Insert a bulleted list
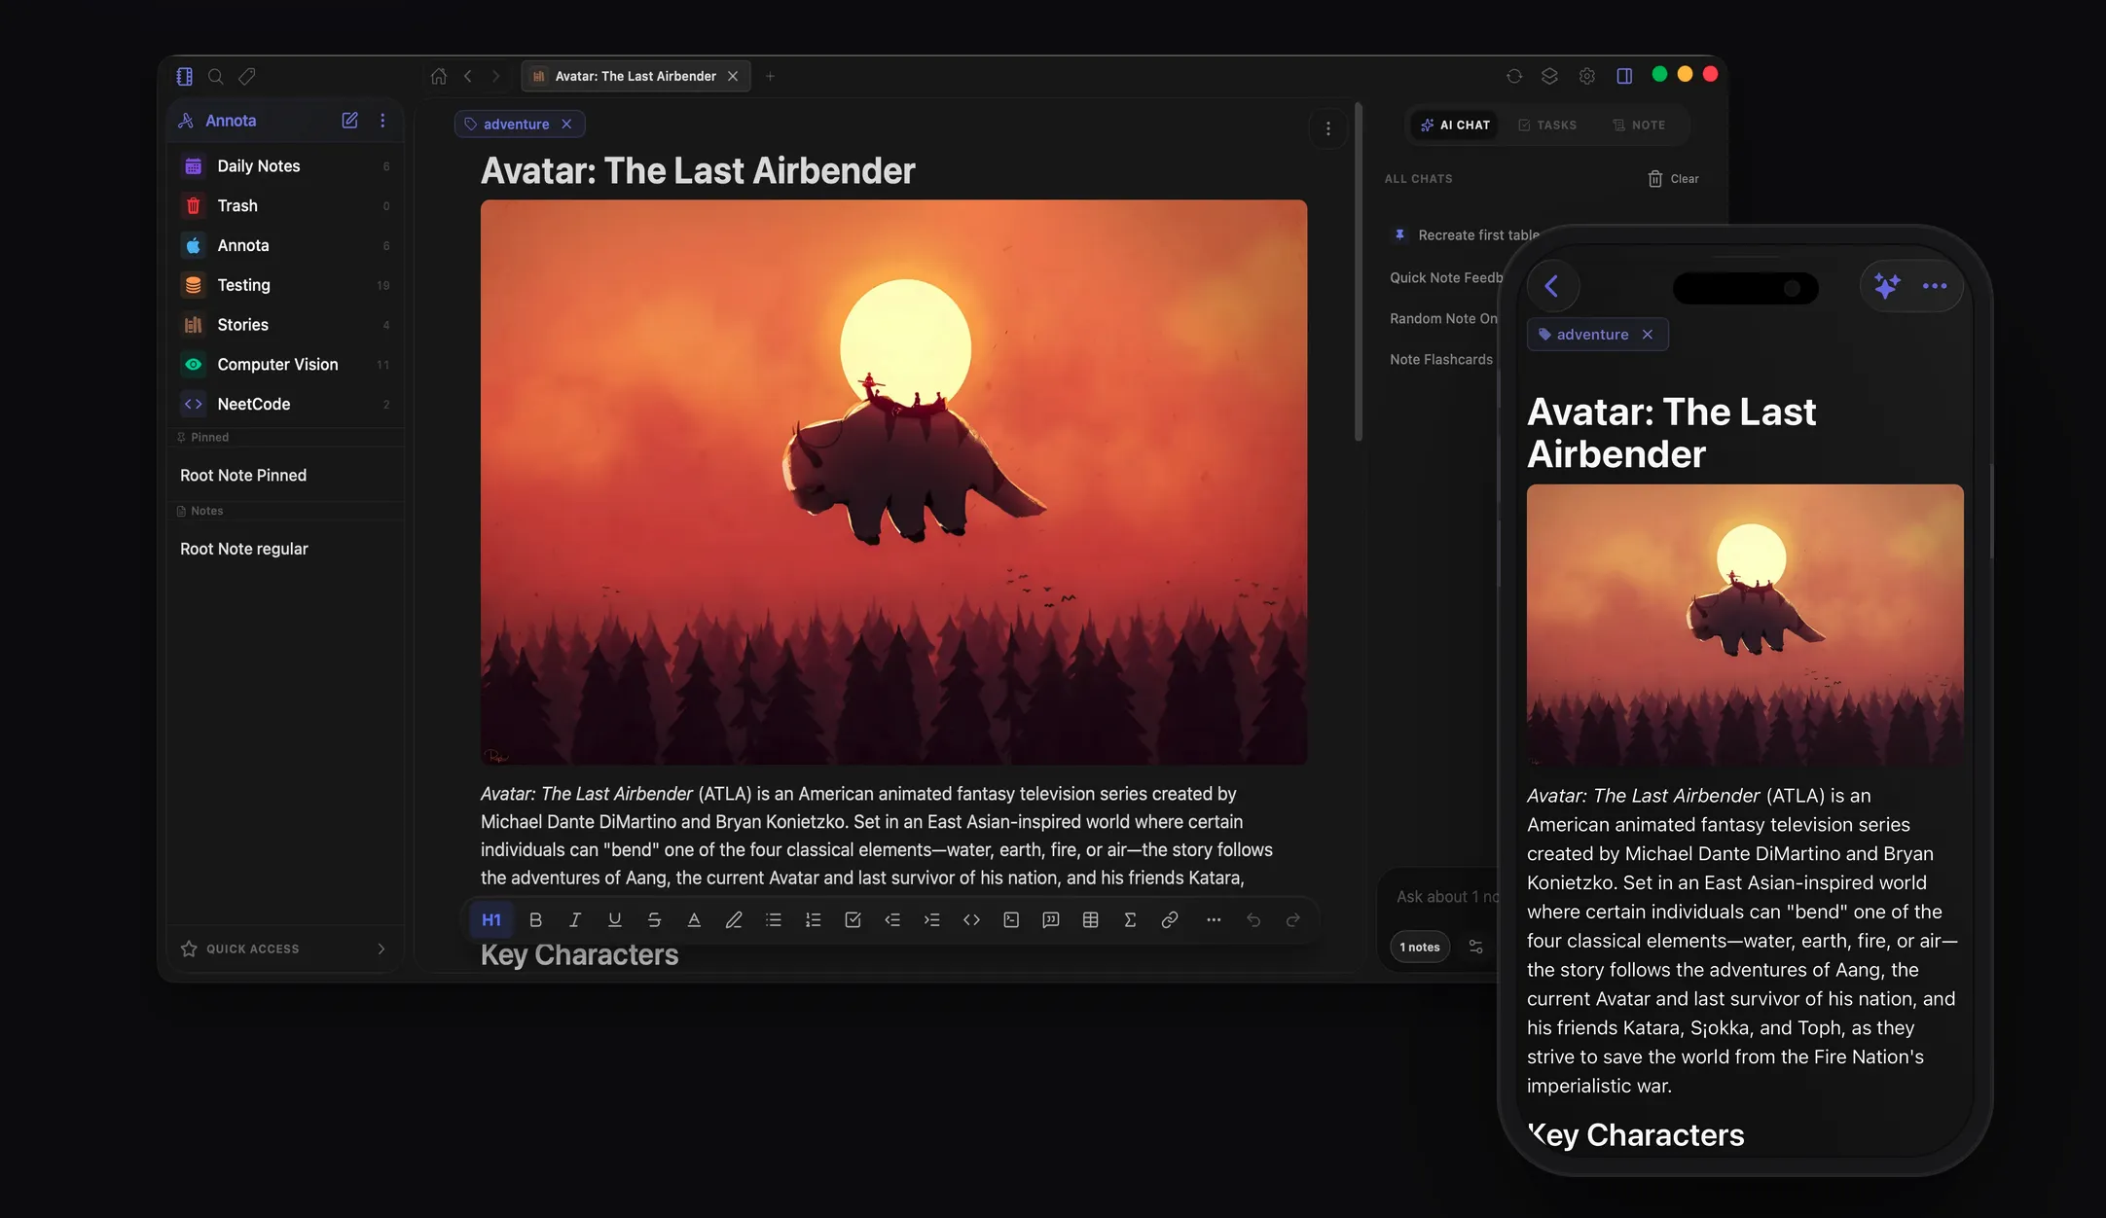The width and height of the screenshot is (2106, 1218). (x=774, y=920)
